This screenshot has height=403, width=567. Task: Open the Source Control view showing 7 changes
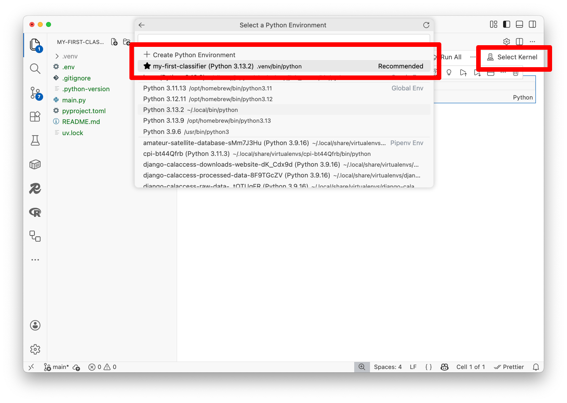(x=35, y=93)
